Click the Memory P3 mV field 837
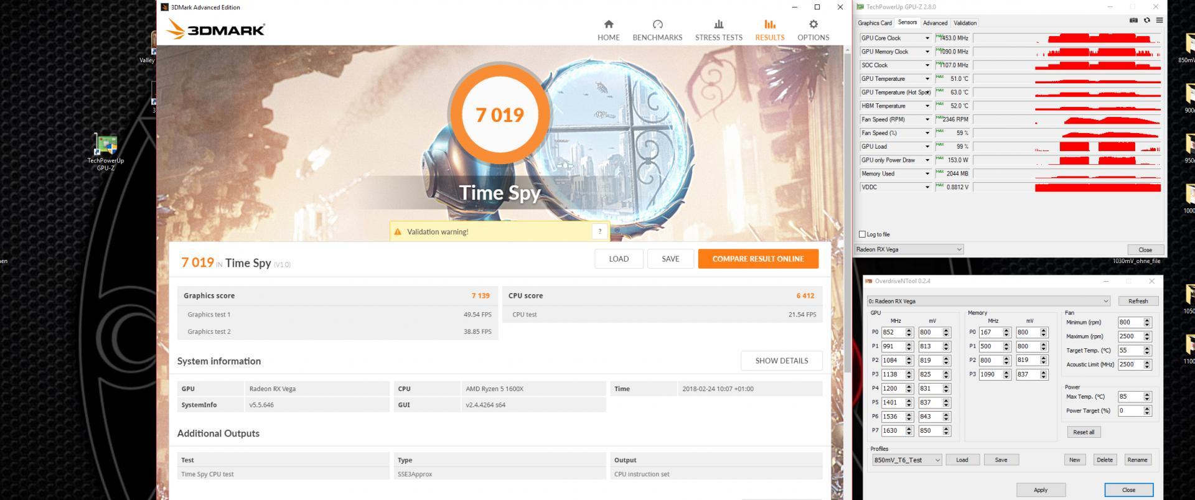 1028,375
